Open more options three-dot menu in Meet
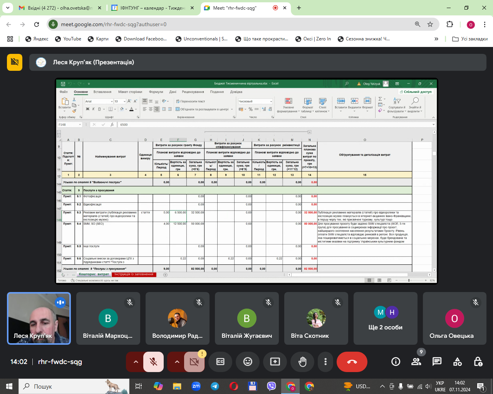The height and width of the screenshot is (394, 493). click(325, 362)
